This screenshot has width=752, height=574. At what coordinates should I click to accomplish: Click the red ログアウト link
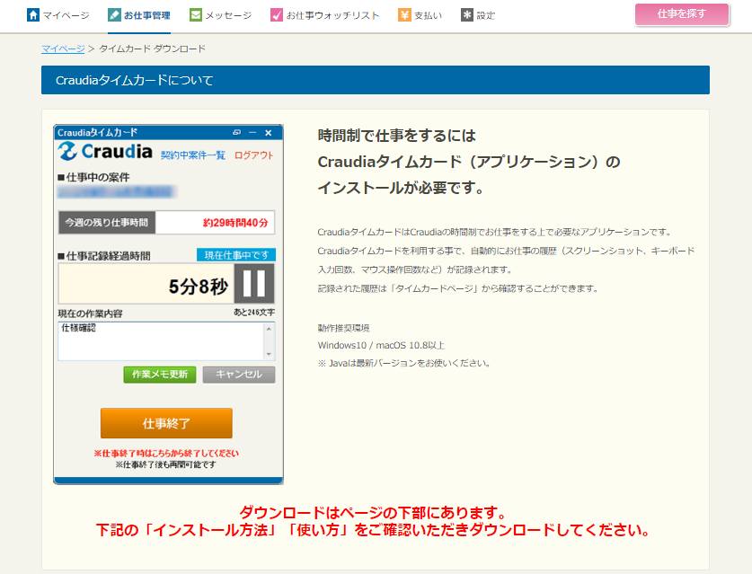[x=253, y=155]
